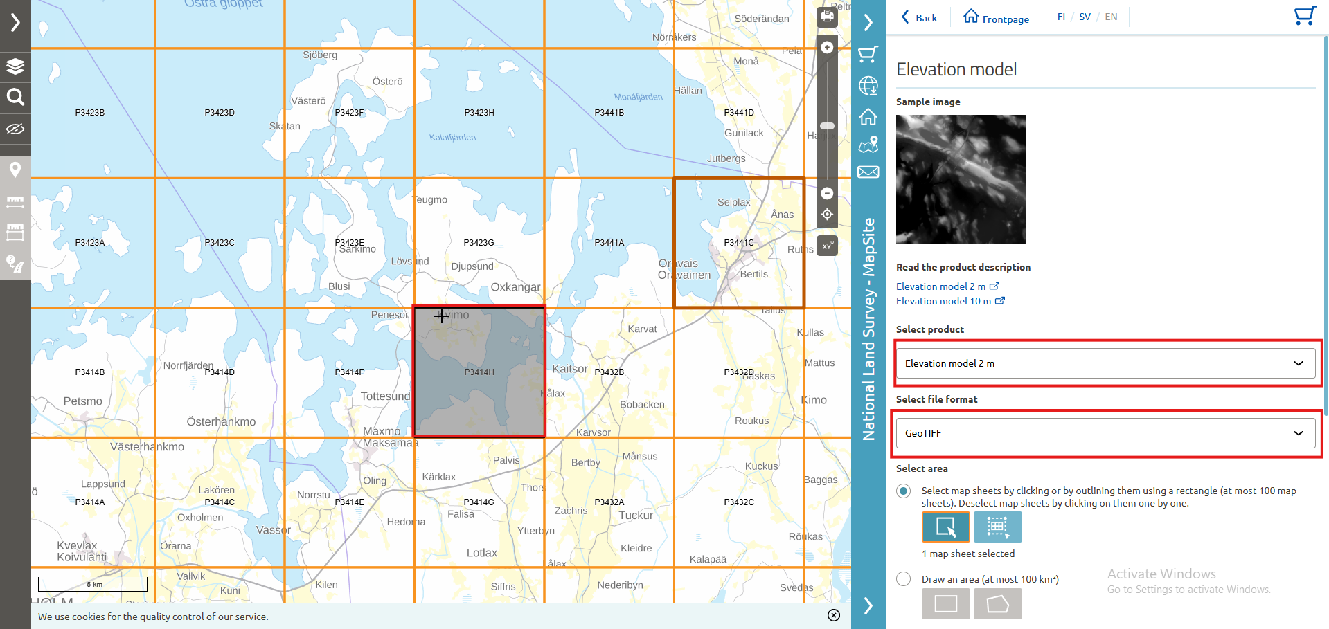Select map sheet P3414A
Screen dimensions: 1329x629
(90, 502)
